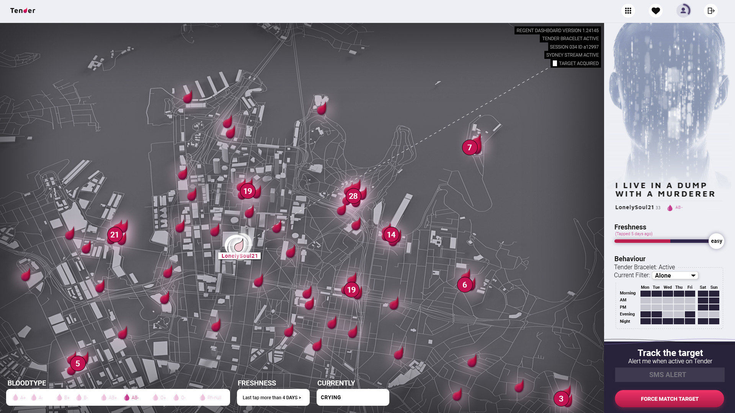Screen dimensions: 735x413
Task: Click the cluster marker numbered 28
Action: coord(353,196)
